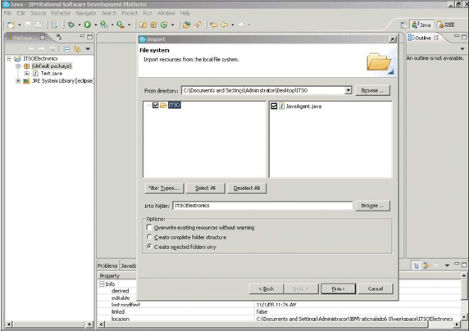
Task: Click the Open Perspective icon
Action: [x=403, y=25]
